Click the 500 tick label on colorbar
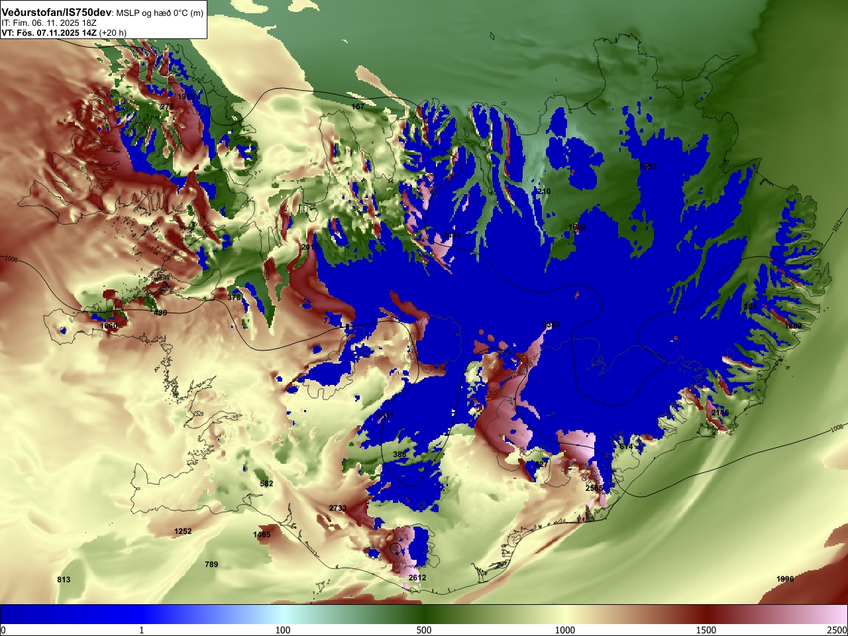Viewport: 848px width, 636px height. (424, 630)
